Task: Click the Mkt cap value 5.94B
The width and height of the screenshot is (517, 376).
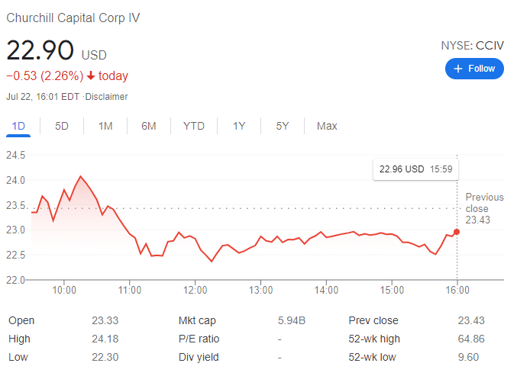Action: click(x=291, y=320)
